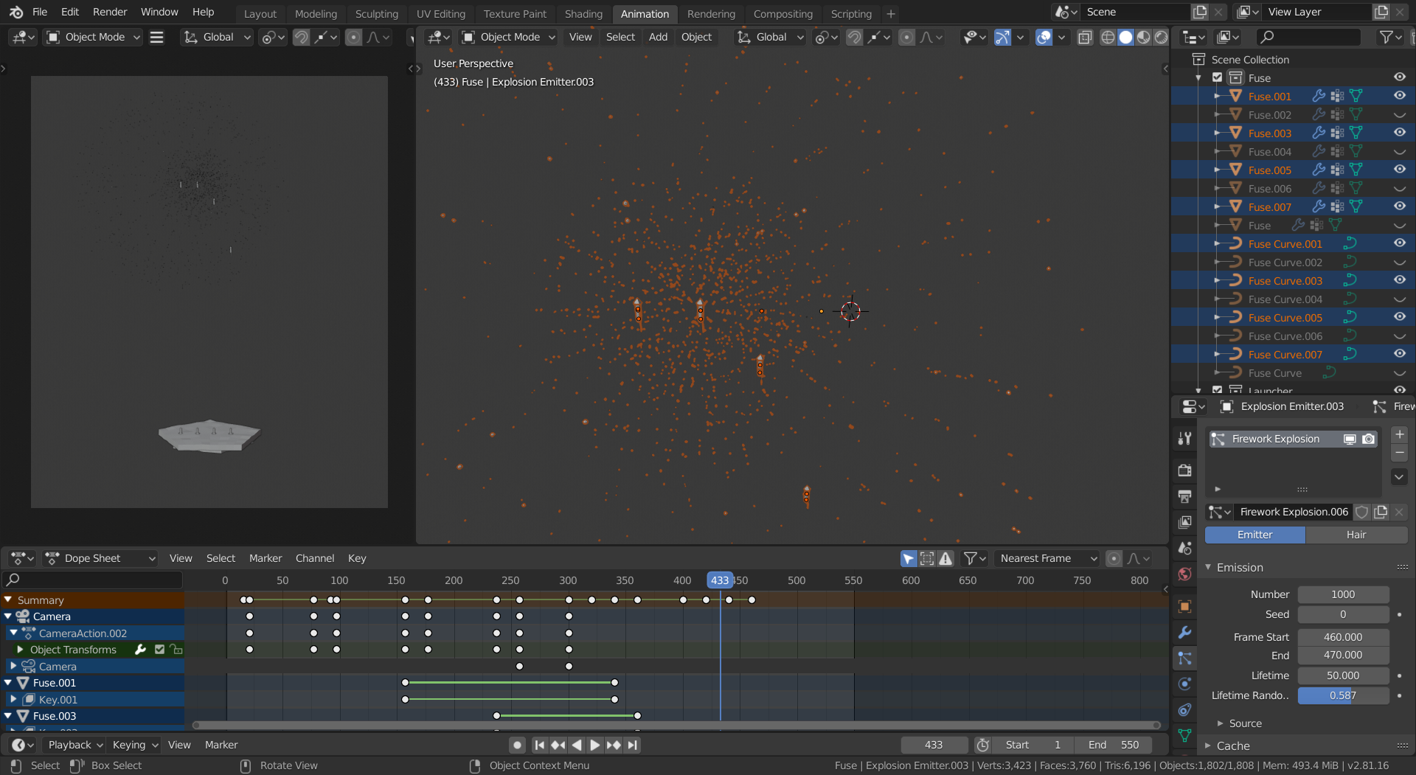Open the Object menu in 3D viewport
1416x775 pixels.
click(696, 37)
